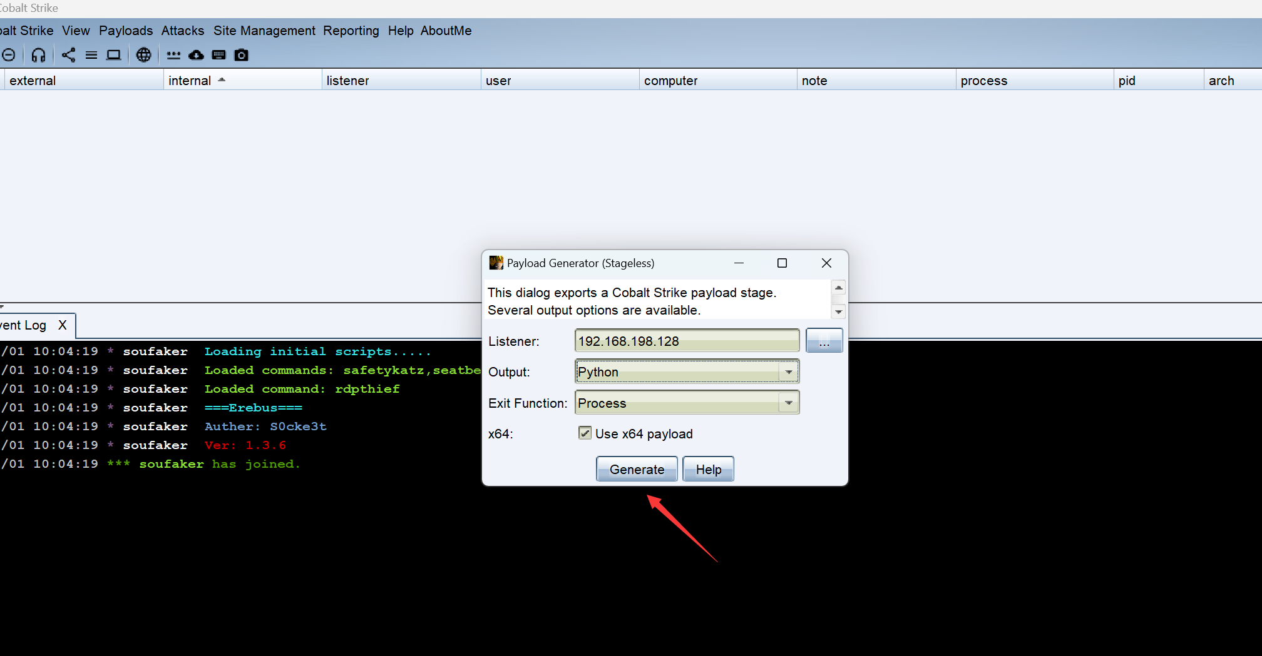Open the screenshots camera icon

pyautogui.click(x=241, y=55)
